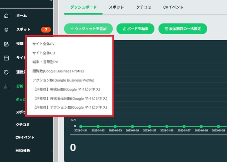The width and height of the screenshot is (227, 162).
Task: Switch to the CVイベント top tab
Action: (173, 7)
